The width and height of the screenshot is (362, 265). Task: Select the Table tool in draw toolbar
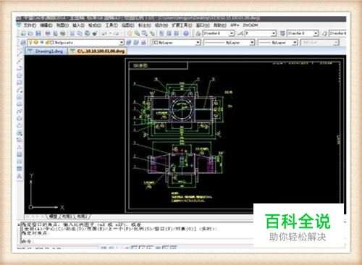pos(20,169)
